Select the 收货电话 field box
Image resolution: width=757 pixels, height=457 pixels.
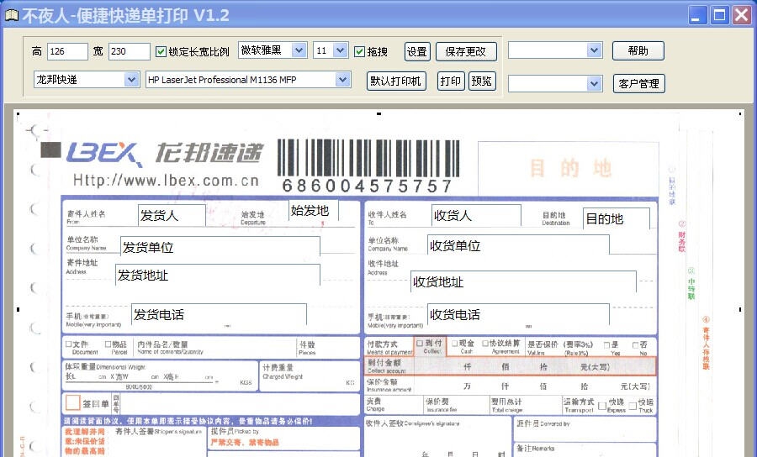tap(518, 315)
